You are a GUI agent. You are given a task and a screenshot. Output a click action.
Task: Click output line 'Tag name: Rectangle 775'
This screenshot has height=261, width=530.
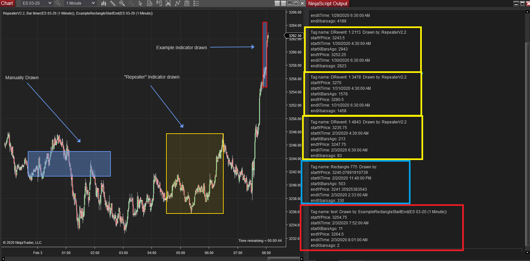344,167
